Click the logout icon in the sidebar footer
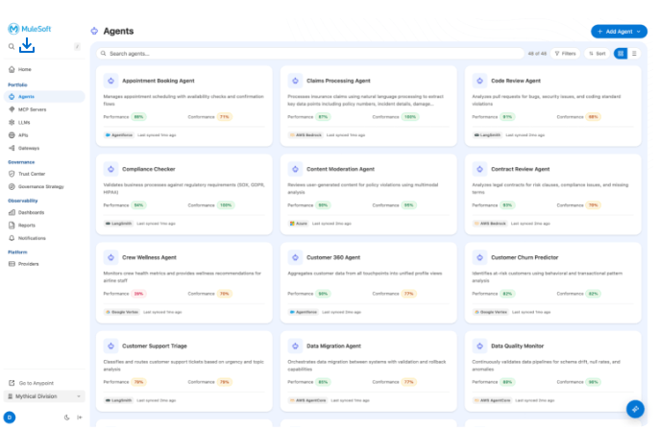 80,417
